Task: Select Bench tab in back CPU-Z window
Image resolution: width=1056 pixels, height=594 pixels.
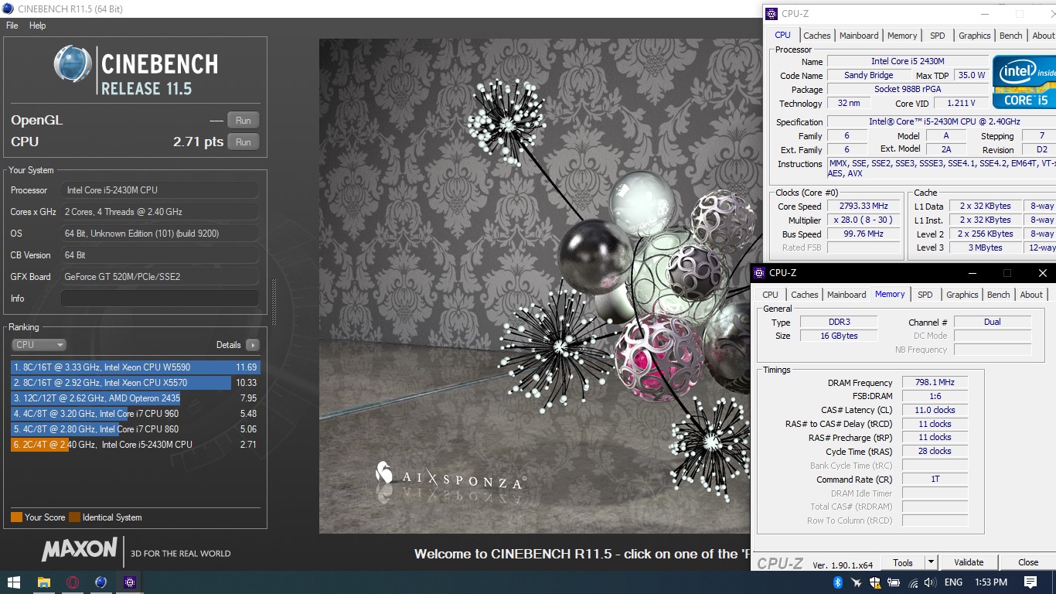Action: pyautogui.click(x=1010, y=36)
